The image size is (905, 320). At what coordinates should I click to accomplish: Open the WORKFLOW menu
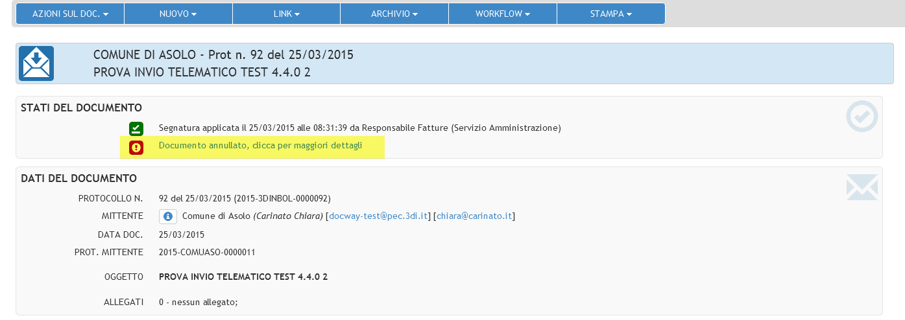click(x=503, y=14)
